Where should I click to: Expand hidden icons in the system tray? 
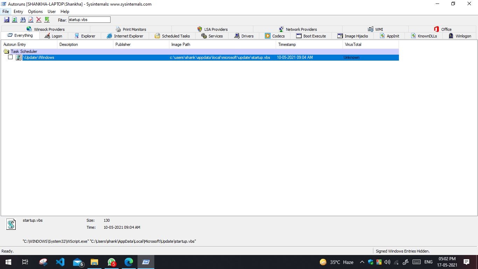point(362,262)
